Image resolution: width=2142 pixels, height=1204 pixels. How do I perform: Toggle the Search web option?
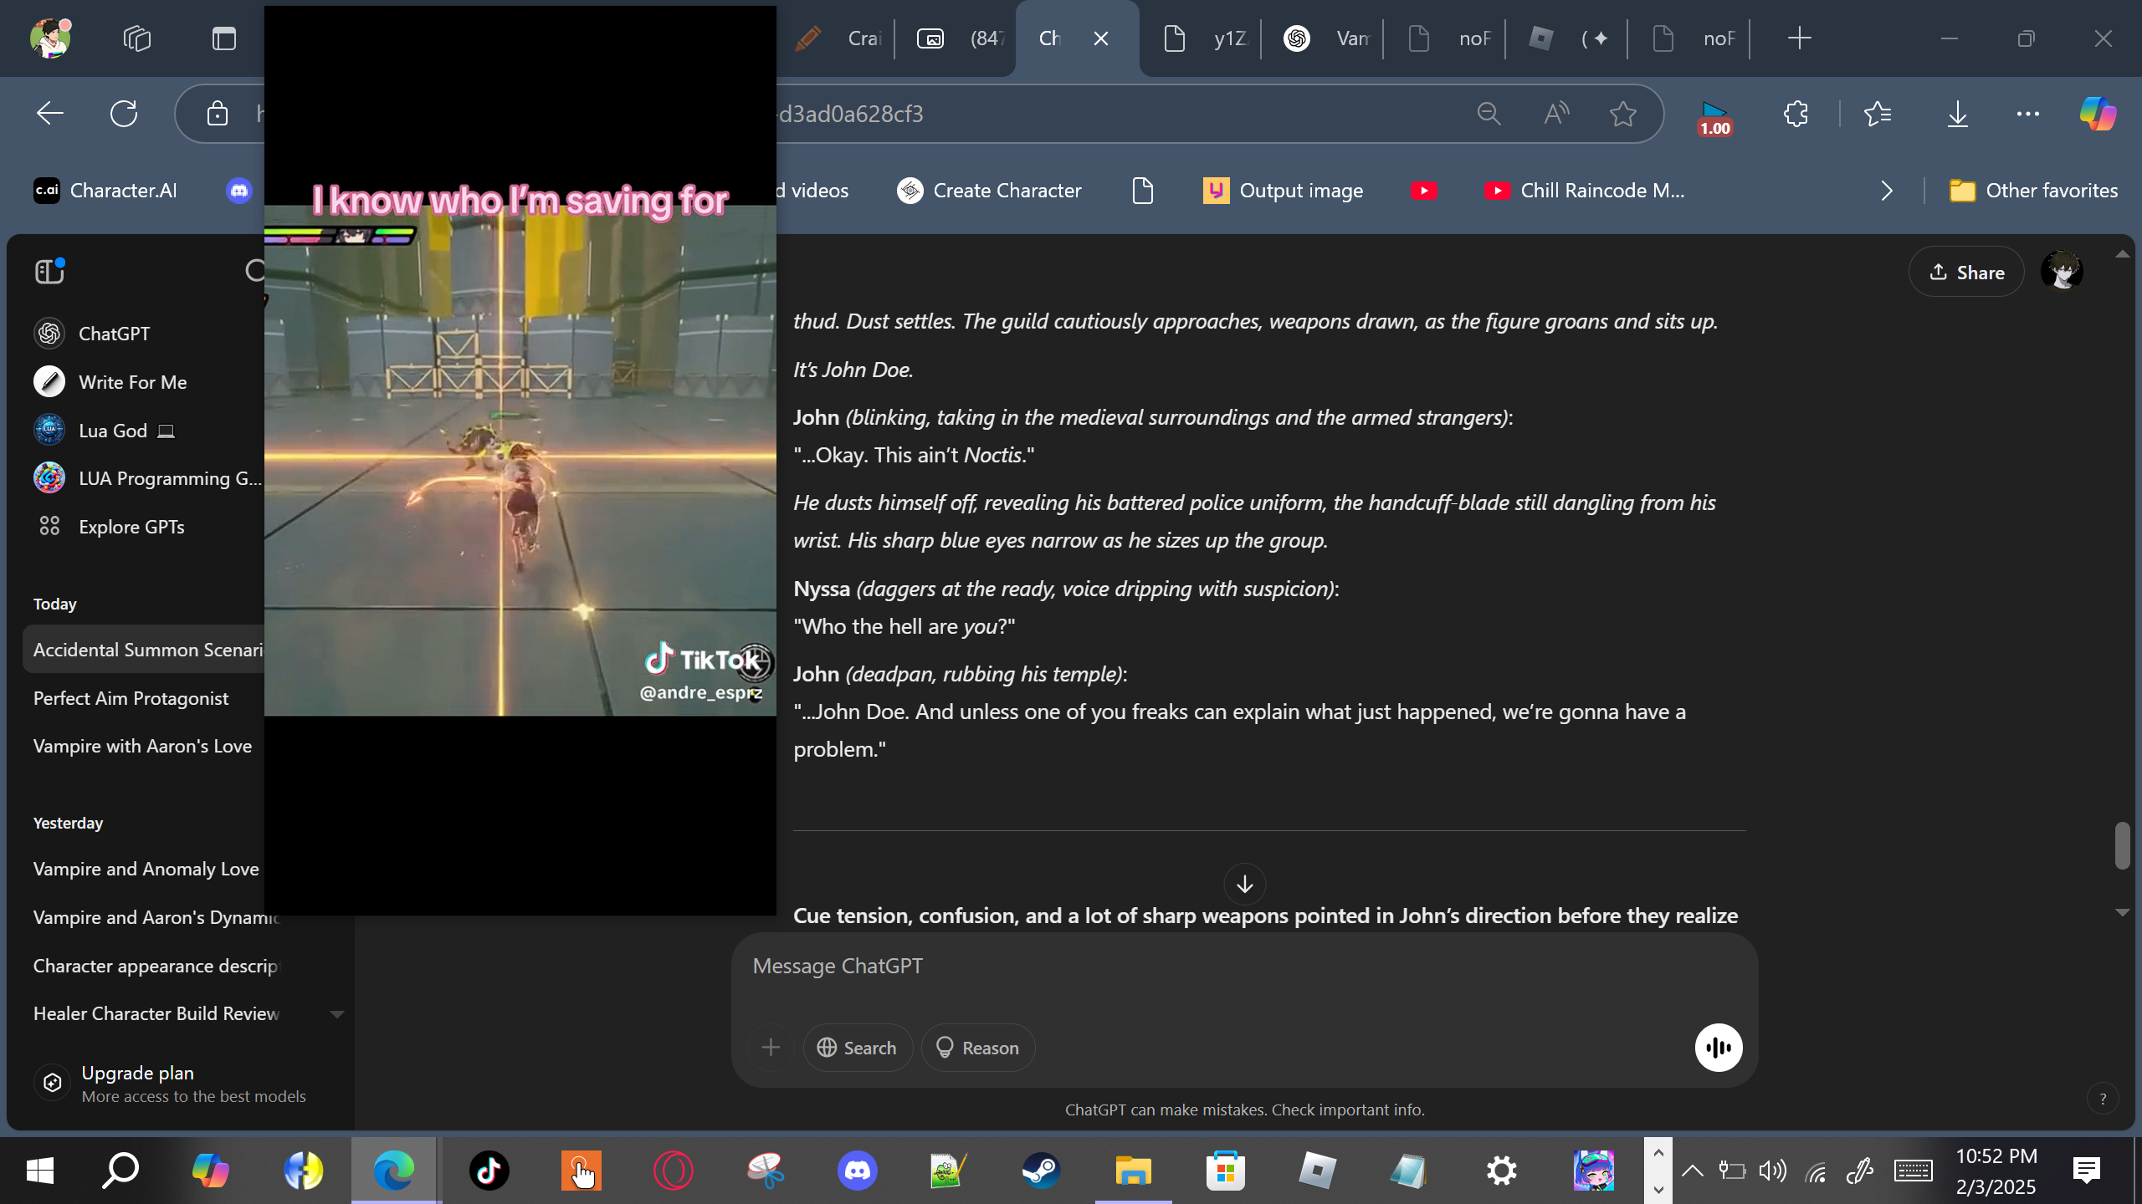click(857, 1048)
